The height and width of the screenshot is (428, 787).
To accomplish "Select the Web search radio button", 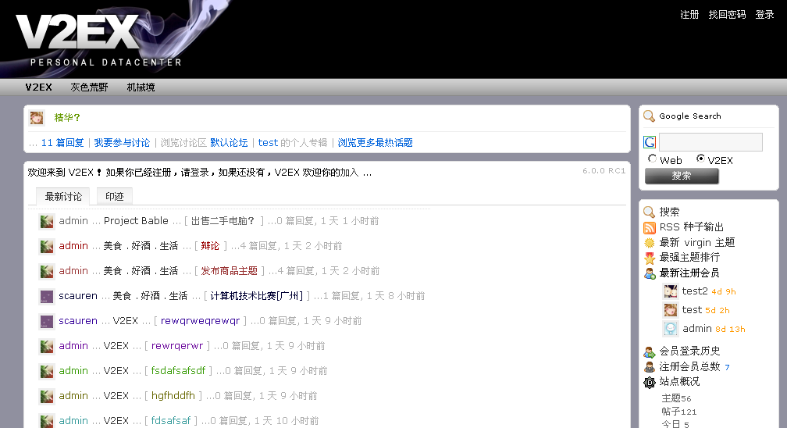I will click(652, 159).
